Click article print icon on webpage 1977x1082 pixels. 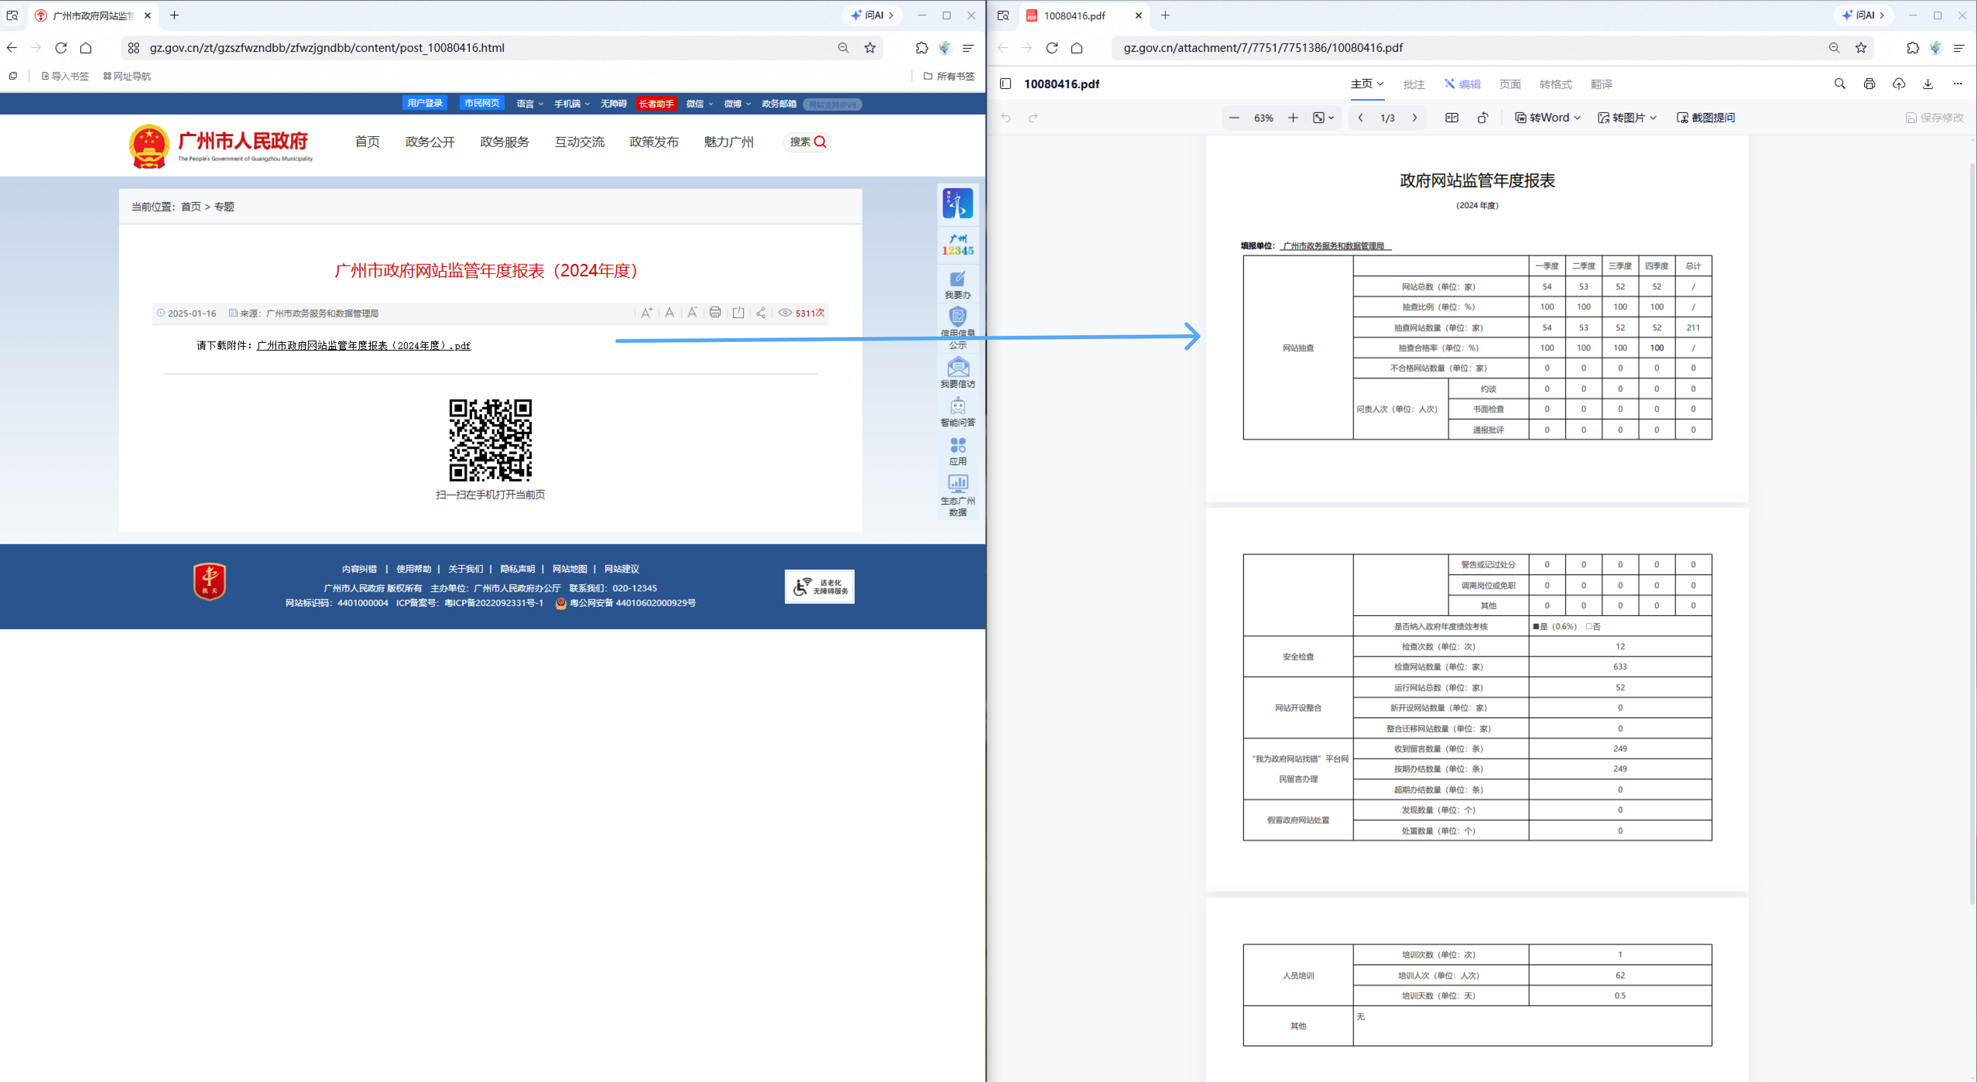coord(715,312)
